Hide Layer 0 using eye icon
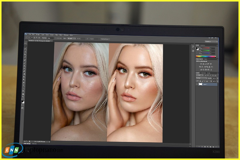The height and width of the screenshot is (160, 240). click(197, 85)
